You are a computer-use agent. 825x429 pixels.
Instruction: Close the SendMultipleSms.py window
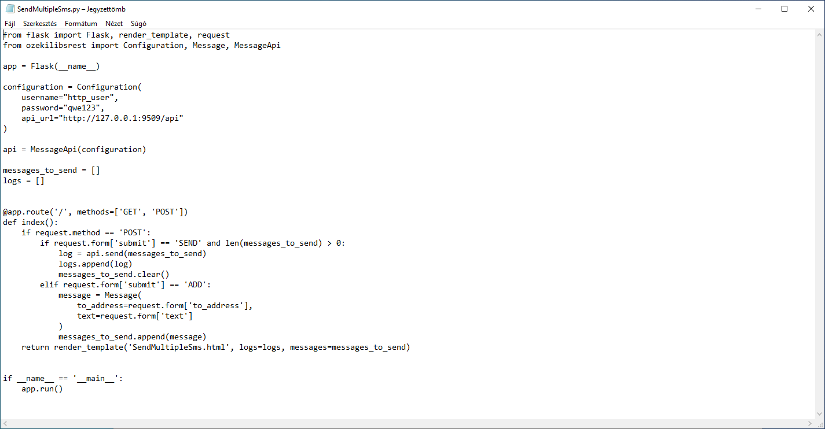click(x=811, y=9)
